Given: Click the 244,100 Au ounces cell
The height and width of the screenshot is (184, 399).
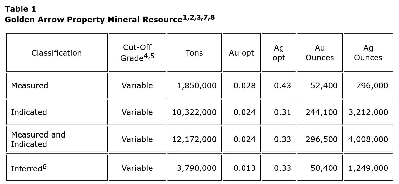Looking at the screenshot, I should pyautogui.click(x=322, y=112).
